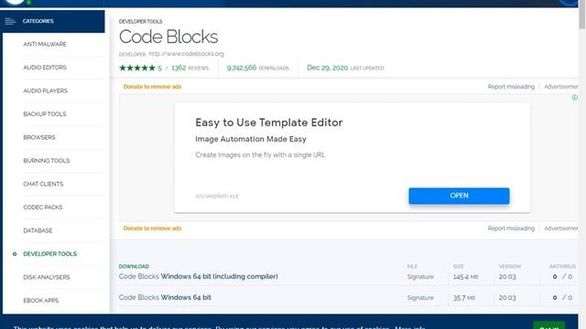This screenshot has height=329, width=586.
Task: Open the Signature file for the including-compiler download
Action: [420, 277]
